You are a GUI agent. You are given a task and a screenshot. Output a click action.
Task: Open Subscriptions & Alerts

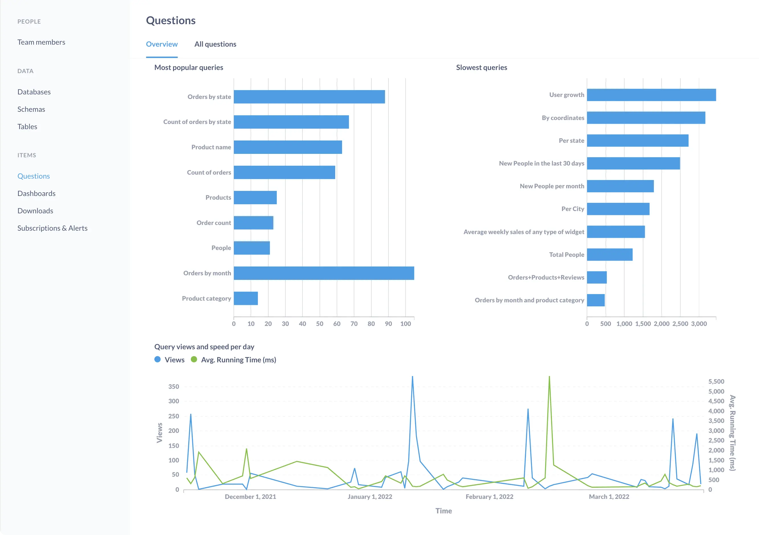pos(52,228)
